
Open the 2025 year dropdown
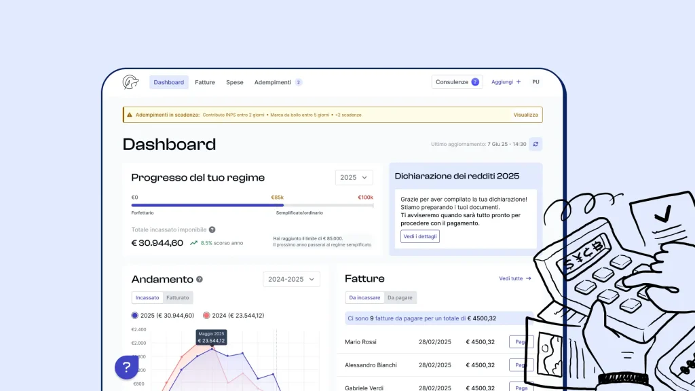354,177
